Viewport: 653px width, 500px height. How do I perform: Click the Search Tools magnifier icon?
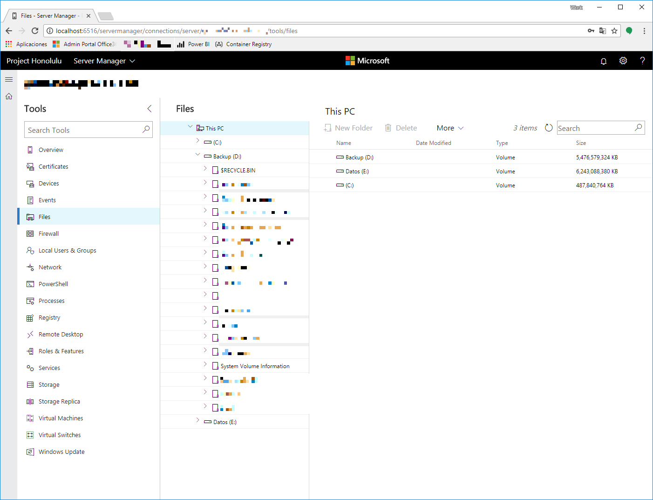tap(146, 130)
